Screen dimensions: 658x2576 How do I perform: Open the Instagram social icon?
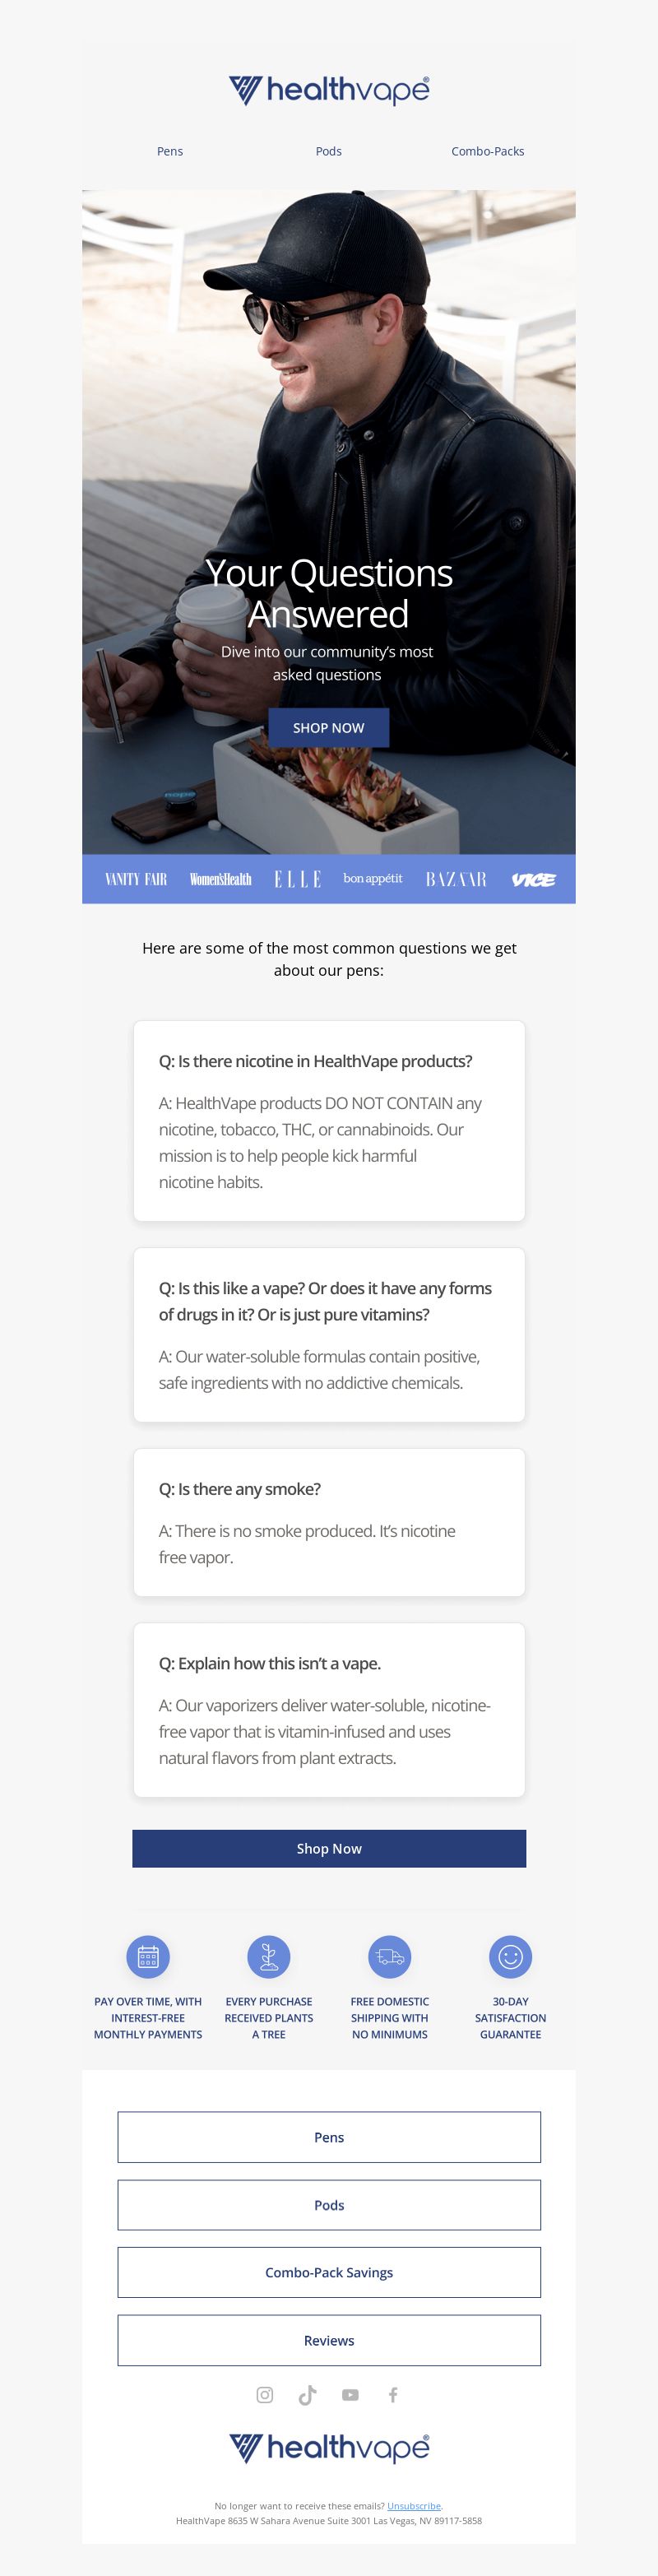[265, 2394]
